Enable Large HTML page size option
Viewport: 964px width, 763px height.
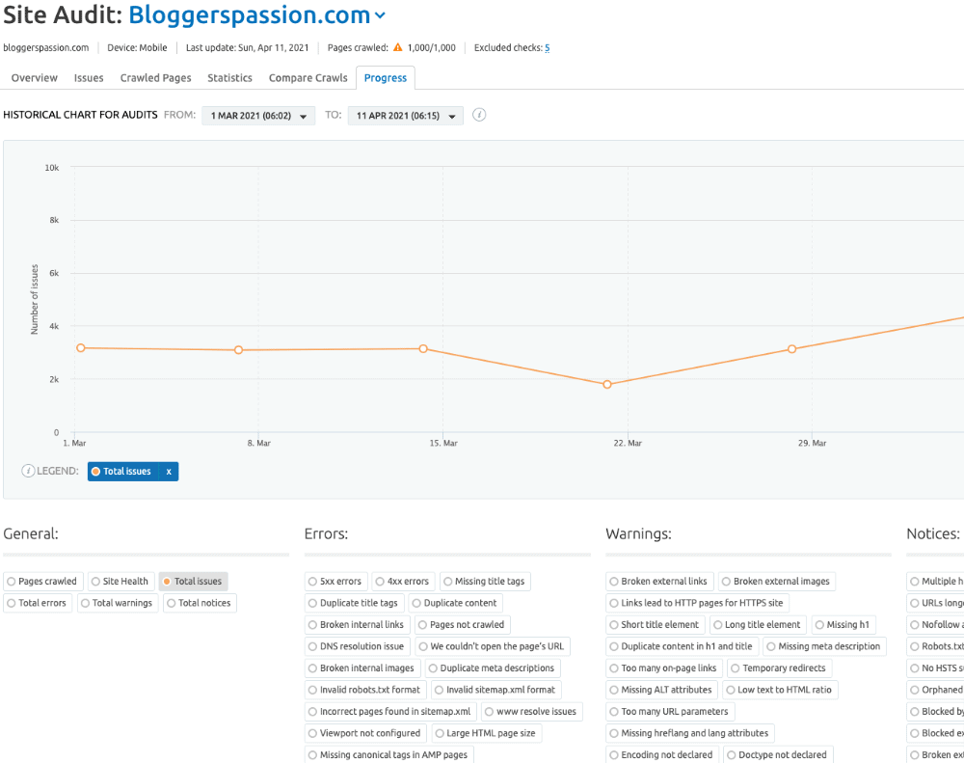486,733
